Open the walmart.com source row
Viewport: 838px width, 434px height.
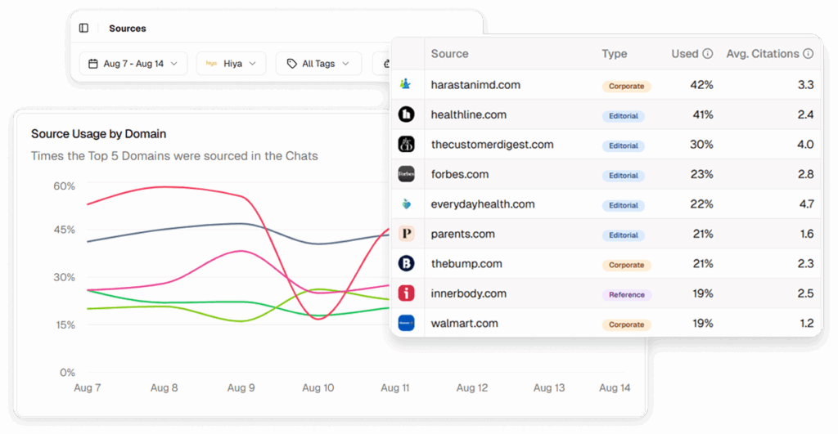pos(606,323)
